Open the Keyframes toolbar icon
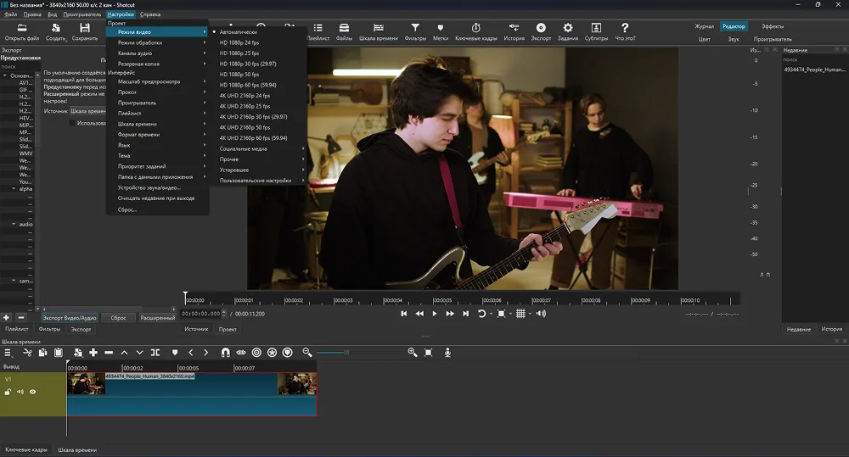Viewport: 849px width, 457px height. 475,32
